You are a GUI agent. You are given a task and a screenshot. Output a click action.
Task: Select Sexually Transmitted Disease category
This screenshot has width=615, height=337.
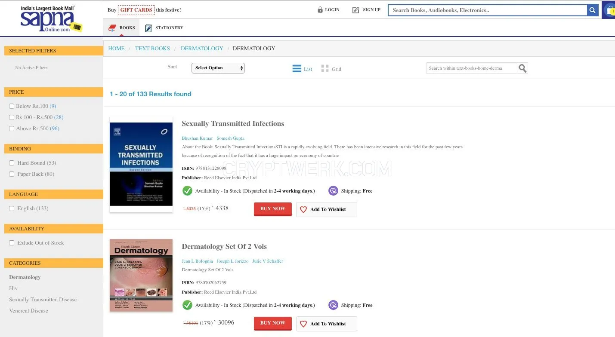(43, 300)
